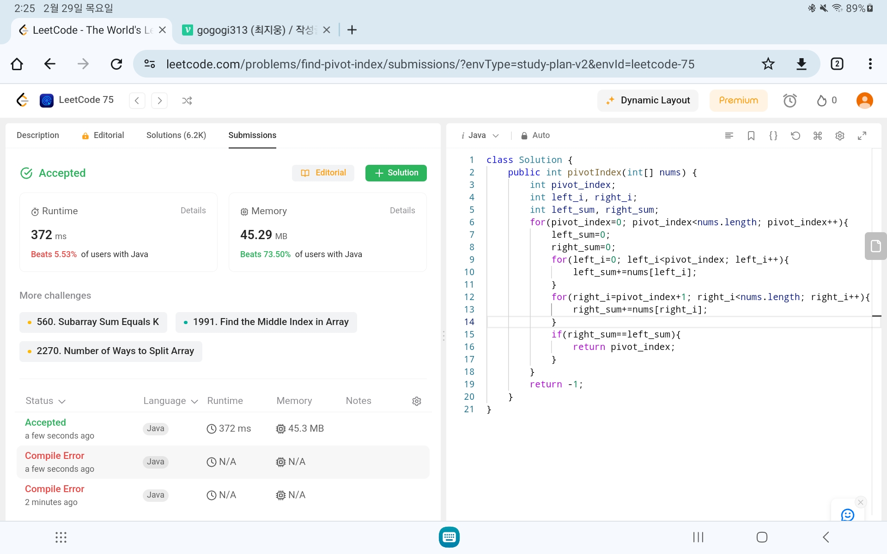Navigate forward in the browser
This screenshot has height=554, width=887.
[83, 64]
